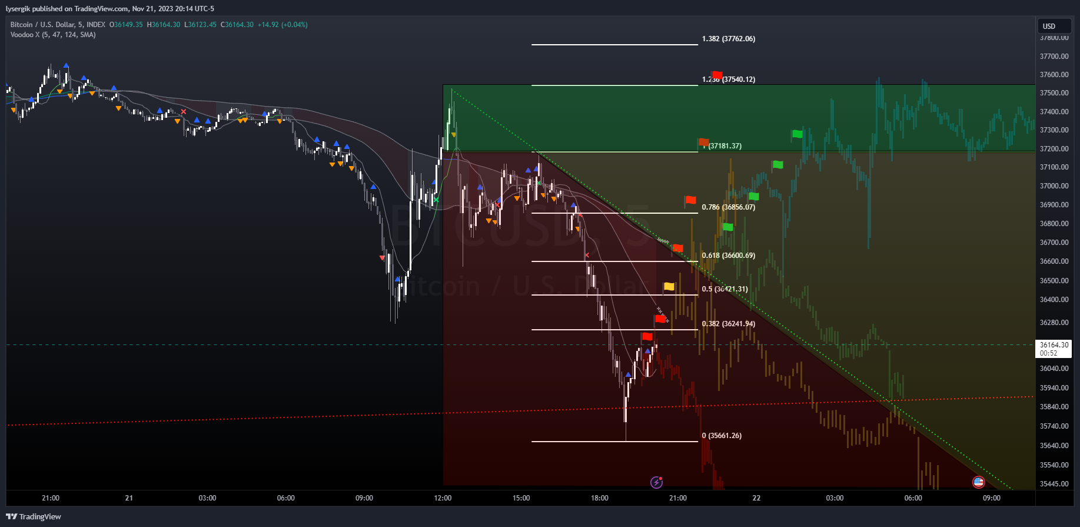Select Fib label 0.382 (36241.94)
Viewport: 1080px width, 527px height.
[x=728, y=324]
